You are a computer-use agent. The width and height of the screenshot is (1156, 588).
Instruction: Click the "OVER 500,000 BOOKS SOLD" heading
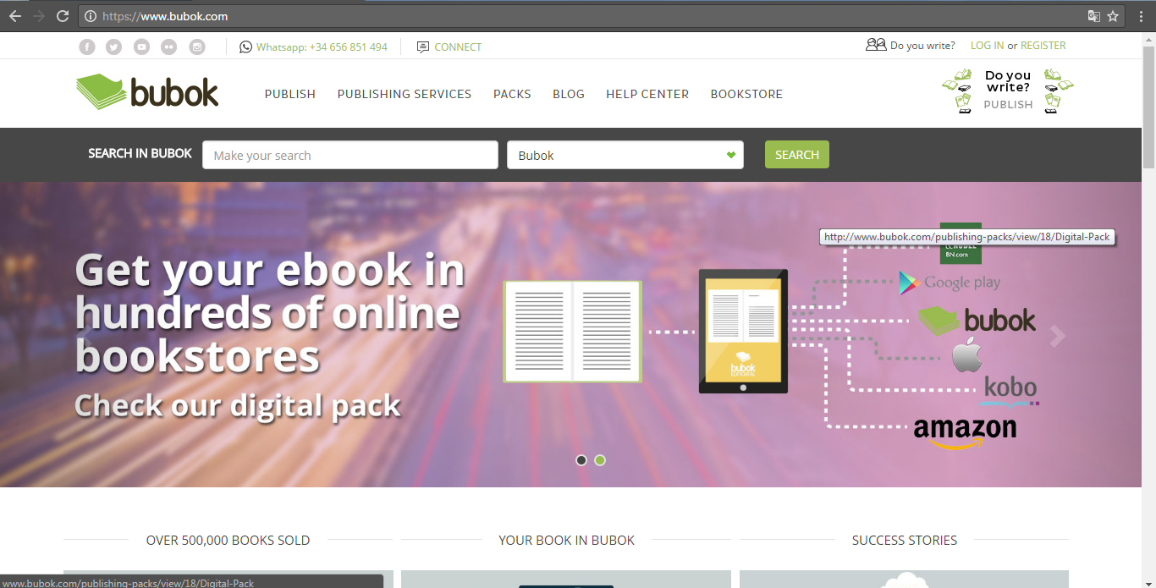tap(228, 540)
